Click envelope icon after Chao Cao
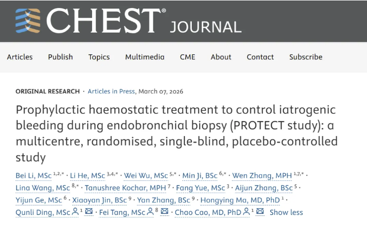Screen dimensions: 367x226 [260, 212]
